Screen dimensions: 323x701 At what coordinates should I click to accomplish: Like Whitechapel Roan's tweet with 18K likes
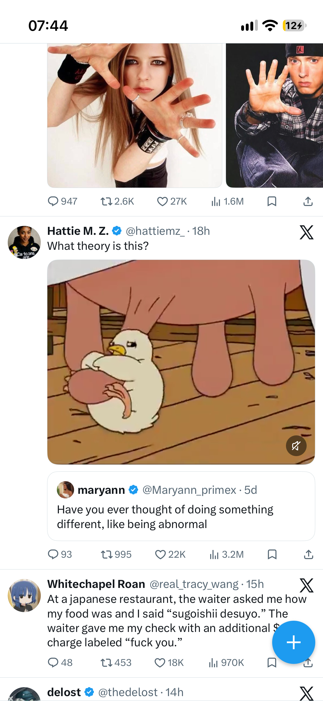[169, 663]
